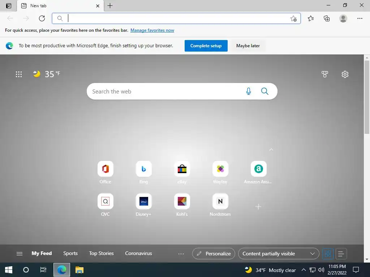Open a new tab with plus button
This screenshot has height=277, width=370.
[x=110, y=6]
